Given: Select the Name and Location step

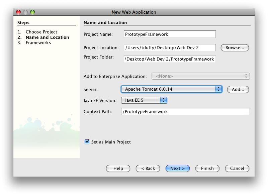Looking at the screenshot, I should pos(48,37).
